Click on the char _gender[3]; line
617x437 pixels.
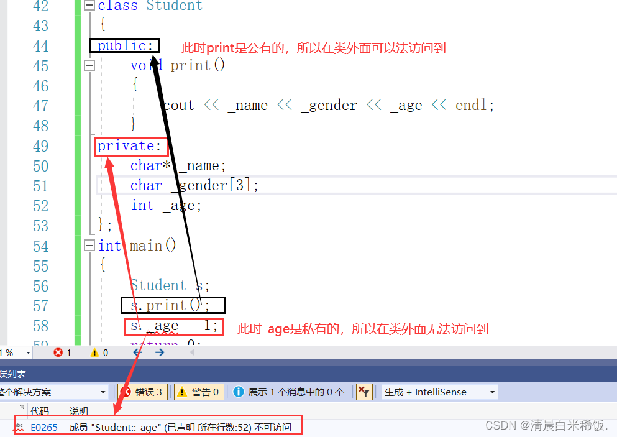click(194, 185)
